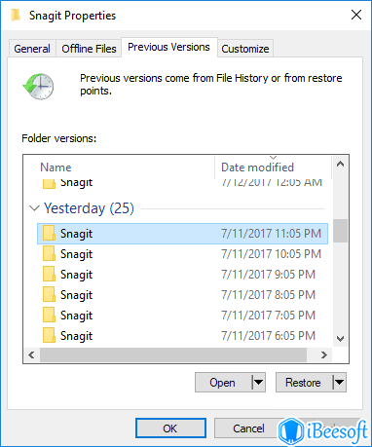Image resolution: width=372 pixels, height=447 pixels.
Task: Click the Cancel button
Action: point(248,428)
